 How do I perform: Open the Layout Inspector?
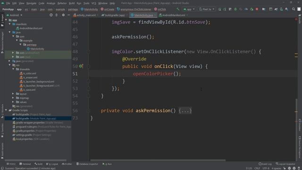pos(285,164)
